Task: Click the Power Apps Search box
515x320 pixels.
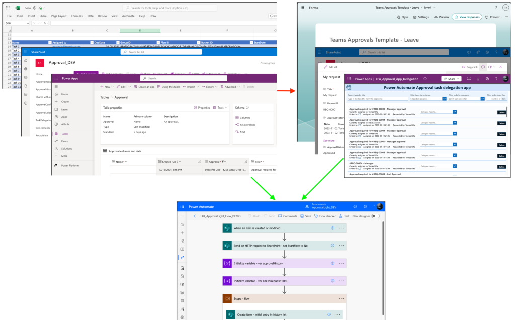Action: pyautogui.click(x=184, y=78)
